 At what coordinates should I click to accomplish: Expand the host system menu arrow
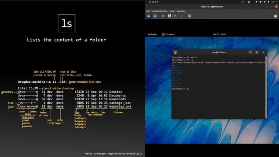pos(276,2)
